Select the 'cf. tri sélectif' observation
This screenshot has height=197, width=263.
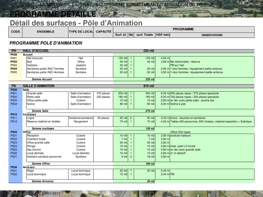point(178,153)
